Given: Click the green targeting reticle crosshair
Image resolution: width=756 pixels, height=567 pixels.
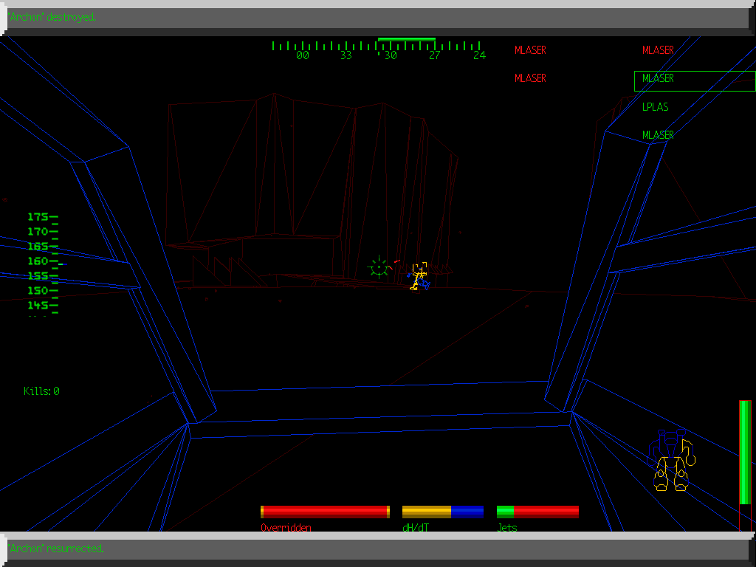Looking at the screenshot, I should 379,268.
